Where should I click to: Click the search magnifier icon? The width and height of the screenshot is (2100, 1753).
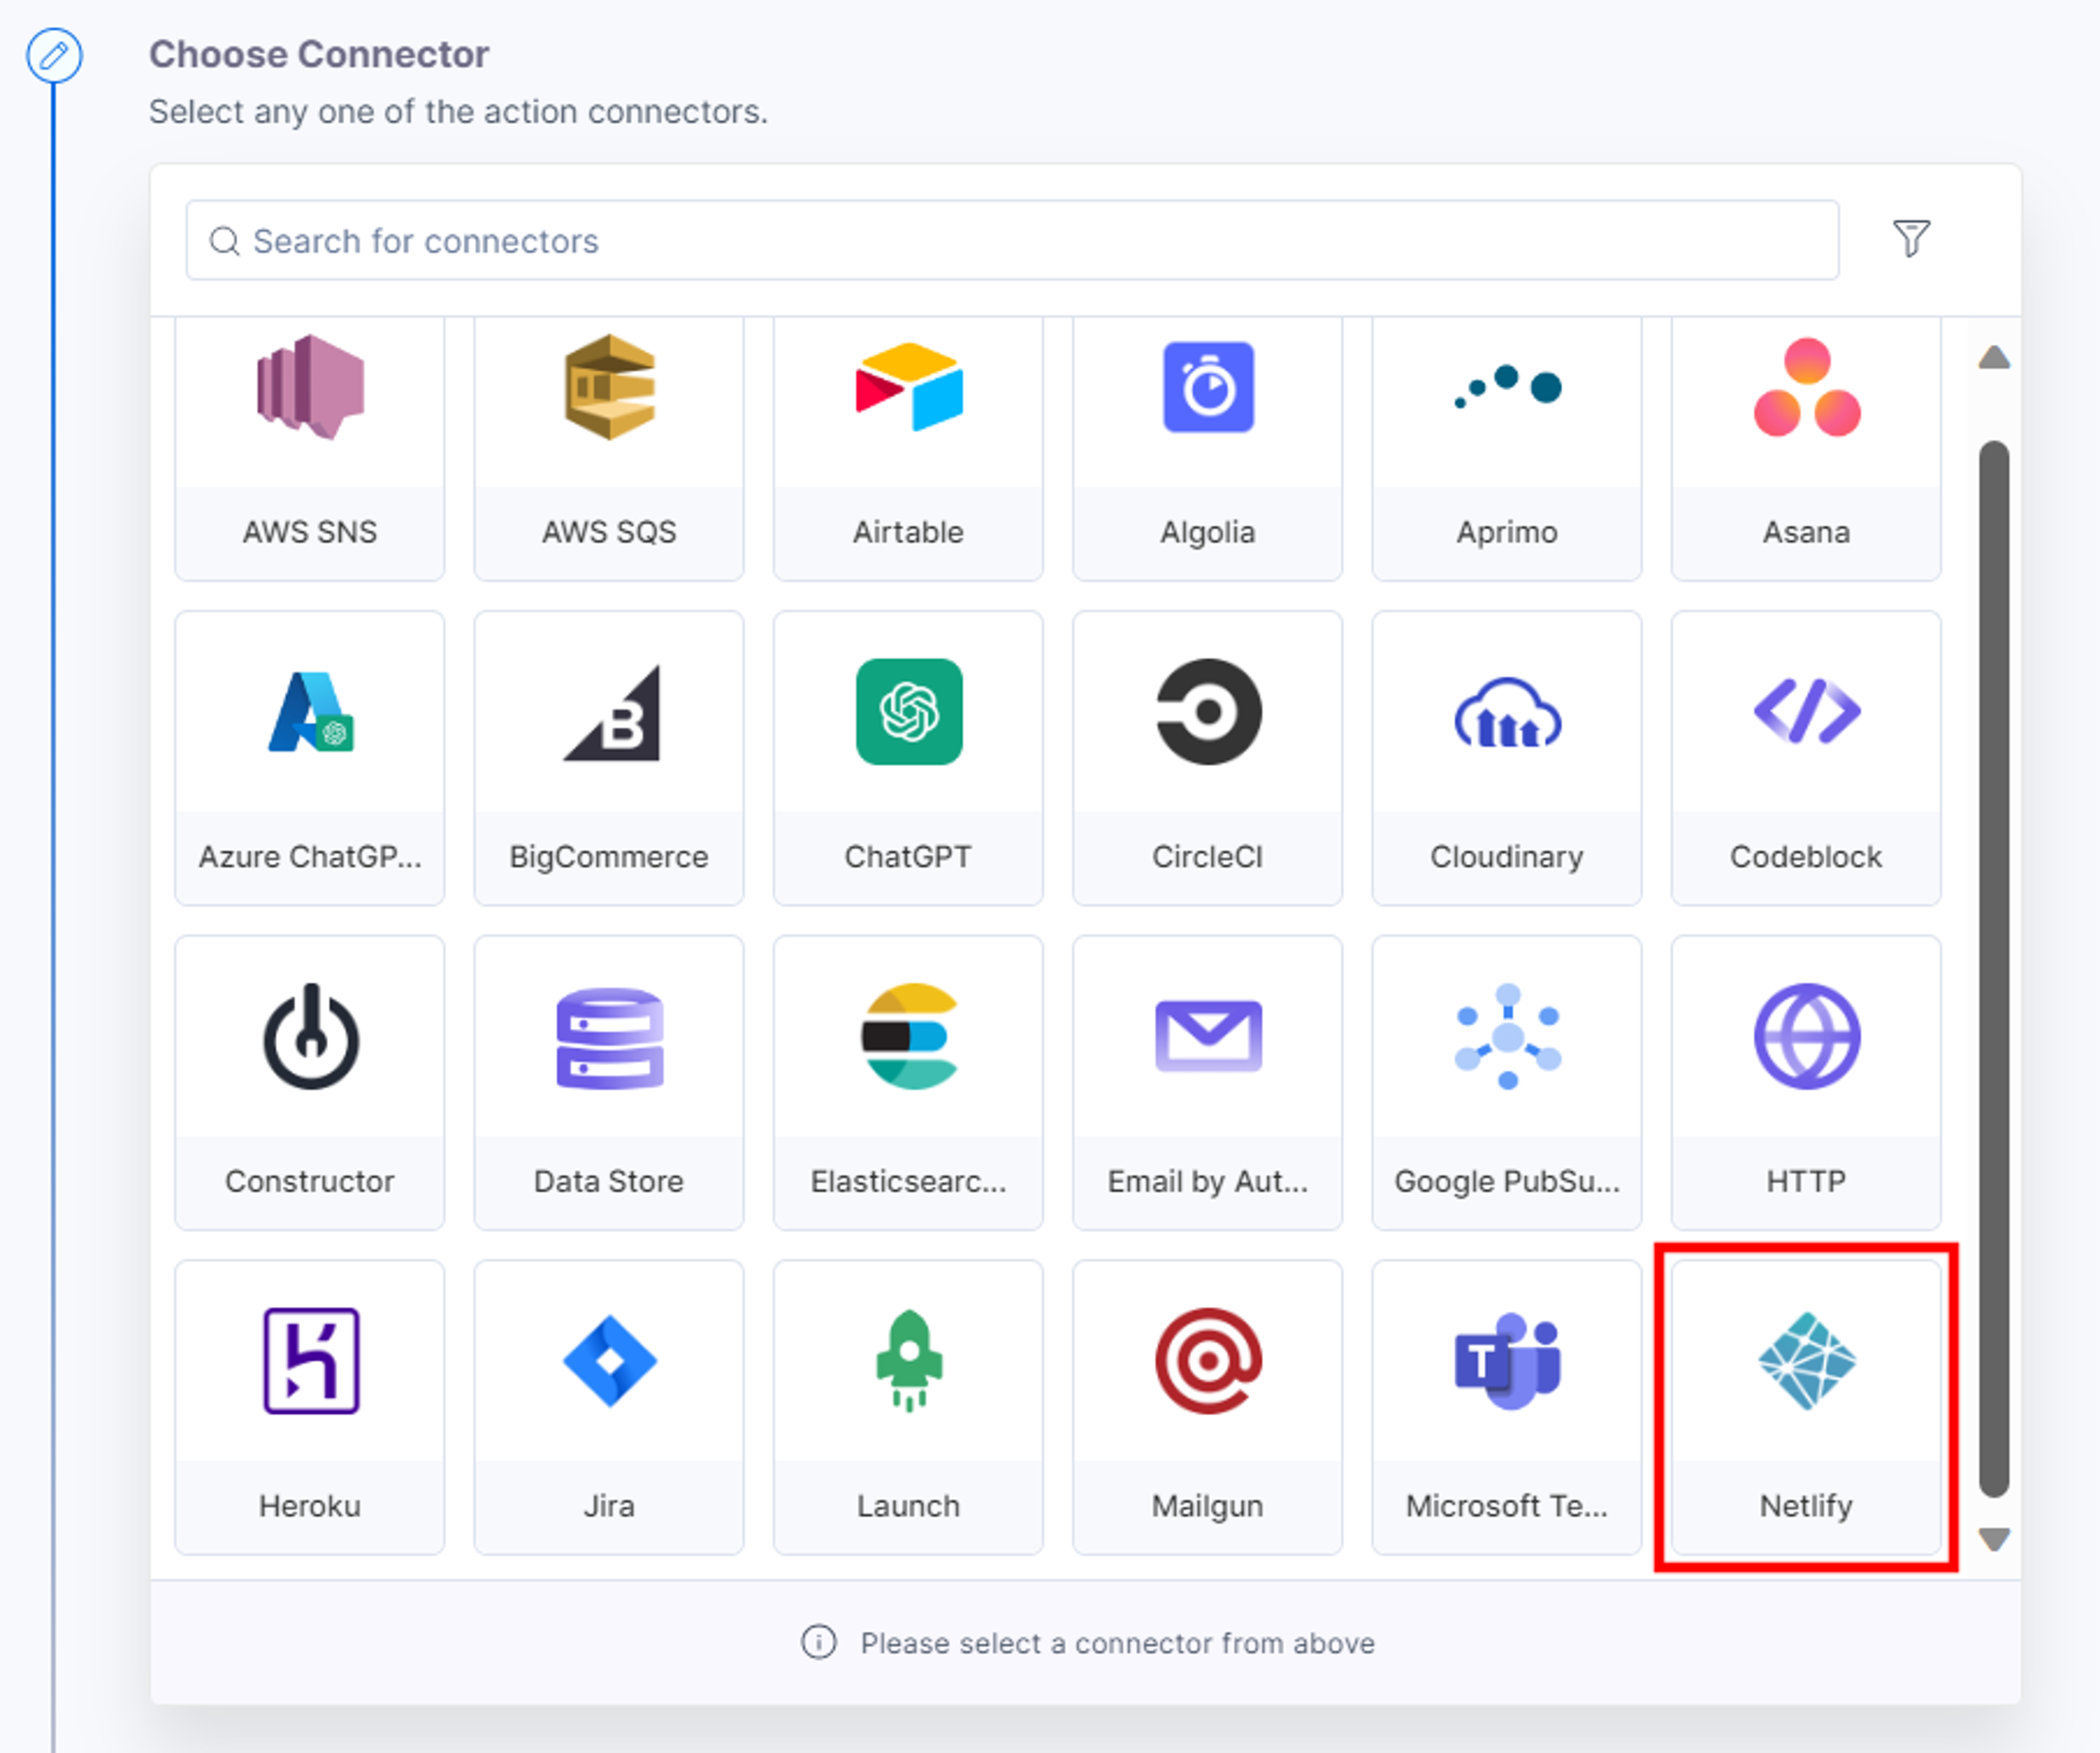coord(224,241)
